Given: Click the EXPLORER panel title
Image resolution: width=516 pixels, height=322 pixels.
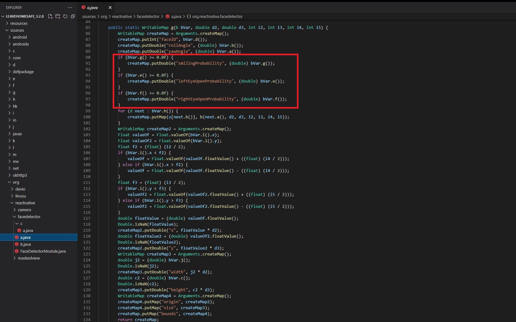Looking at the screenshot, I should point(14,8).
